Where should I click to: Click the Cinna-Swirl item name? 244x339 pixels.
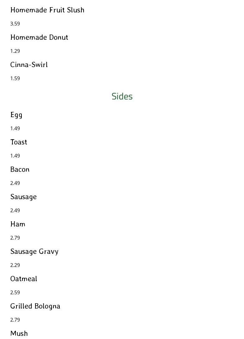(29, 65)
